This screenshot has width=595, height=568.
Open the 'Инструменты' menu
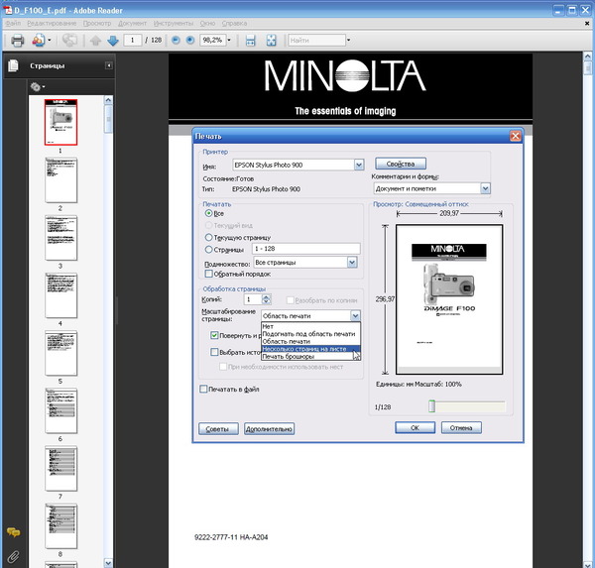coord(174,23)
